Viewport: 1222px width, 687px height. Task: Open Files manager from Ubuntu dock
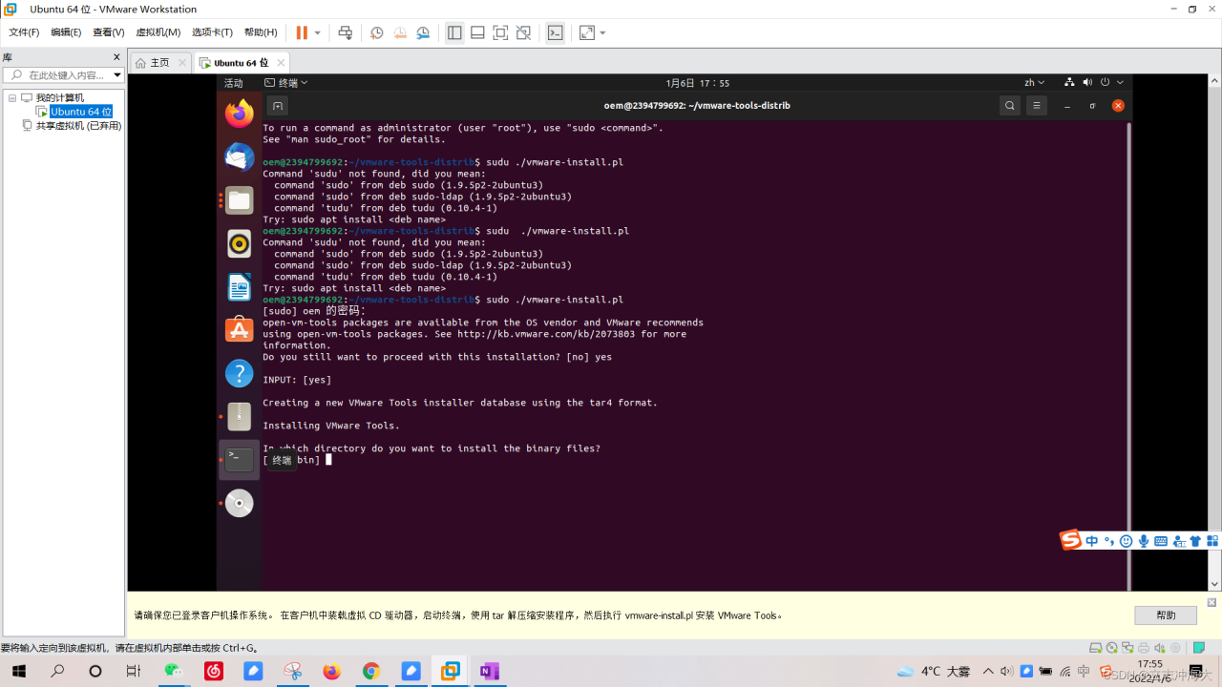[240, 200]
